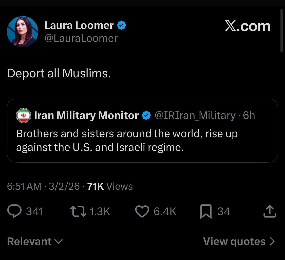Bookmark the post with the bookmark icon

tap(206, 212)
